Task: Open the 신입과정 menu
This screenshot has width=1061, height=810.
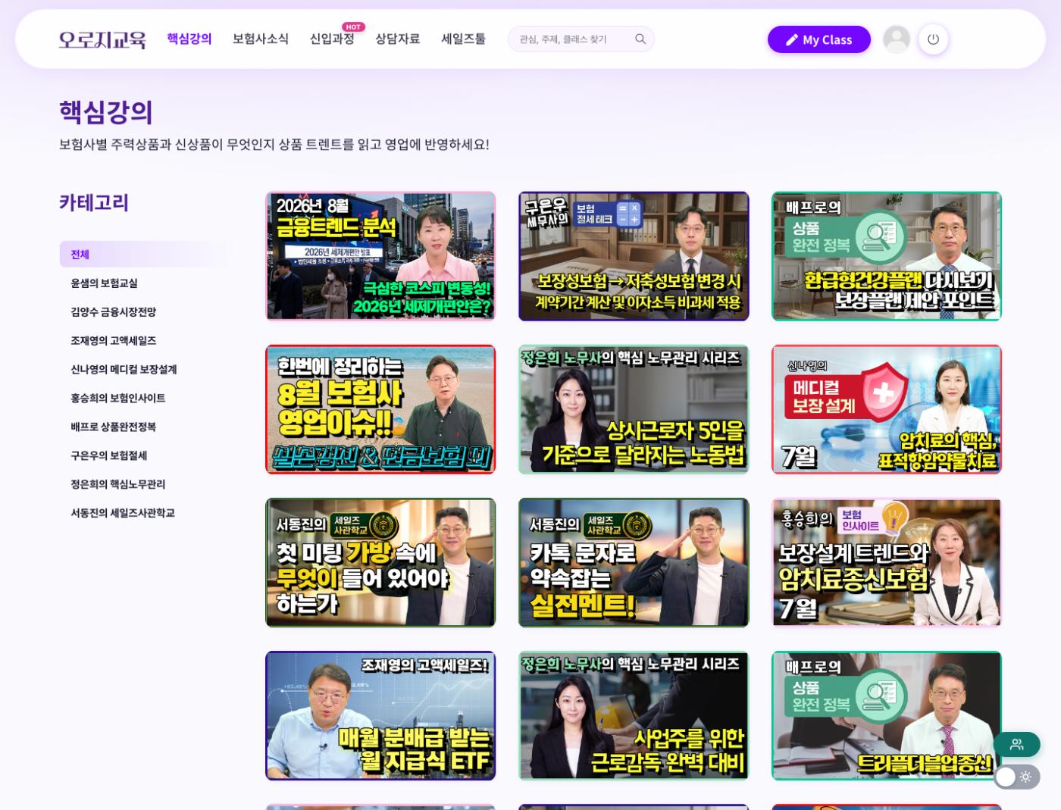Action: point(332,39)
